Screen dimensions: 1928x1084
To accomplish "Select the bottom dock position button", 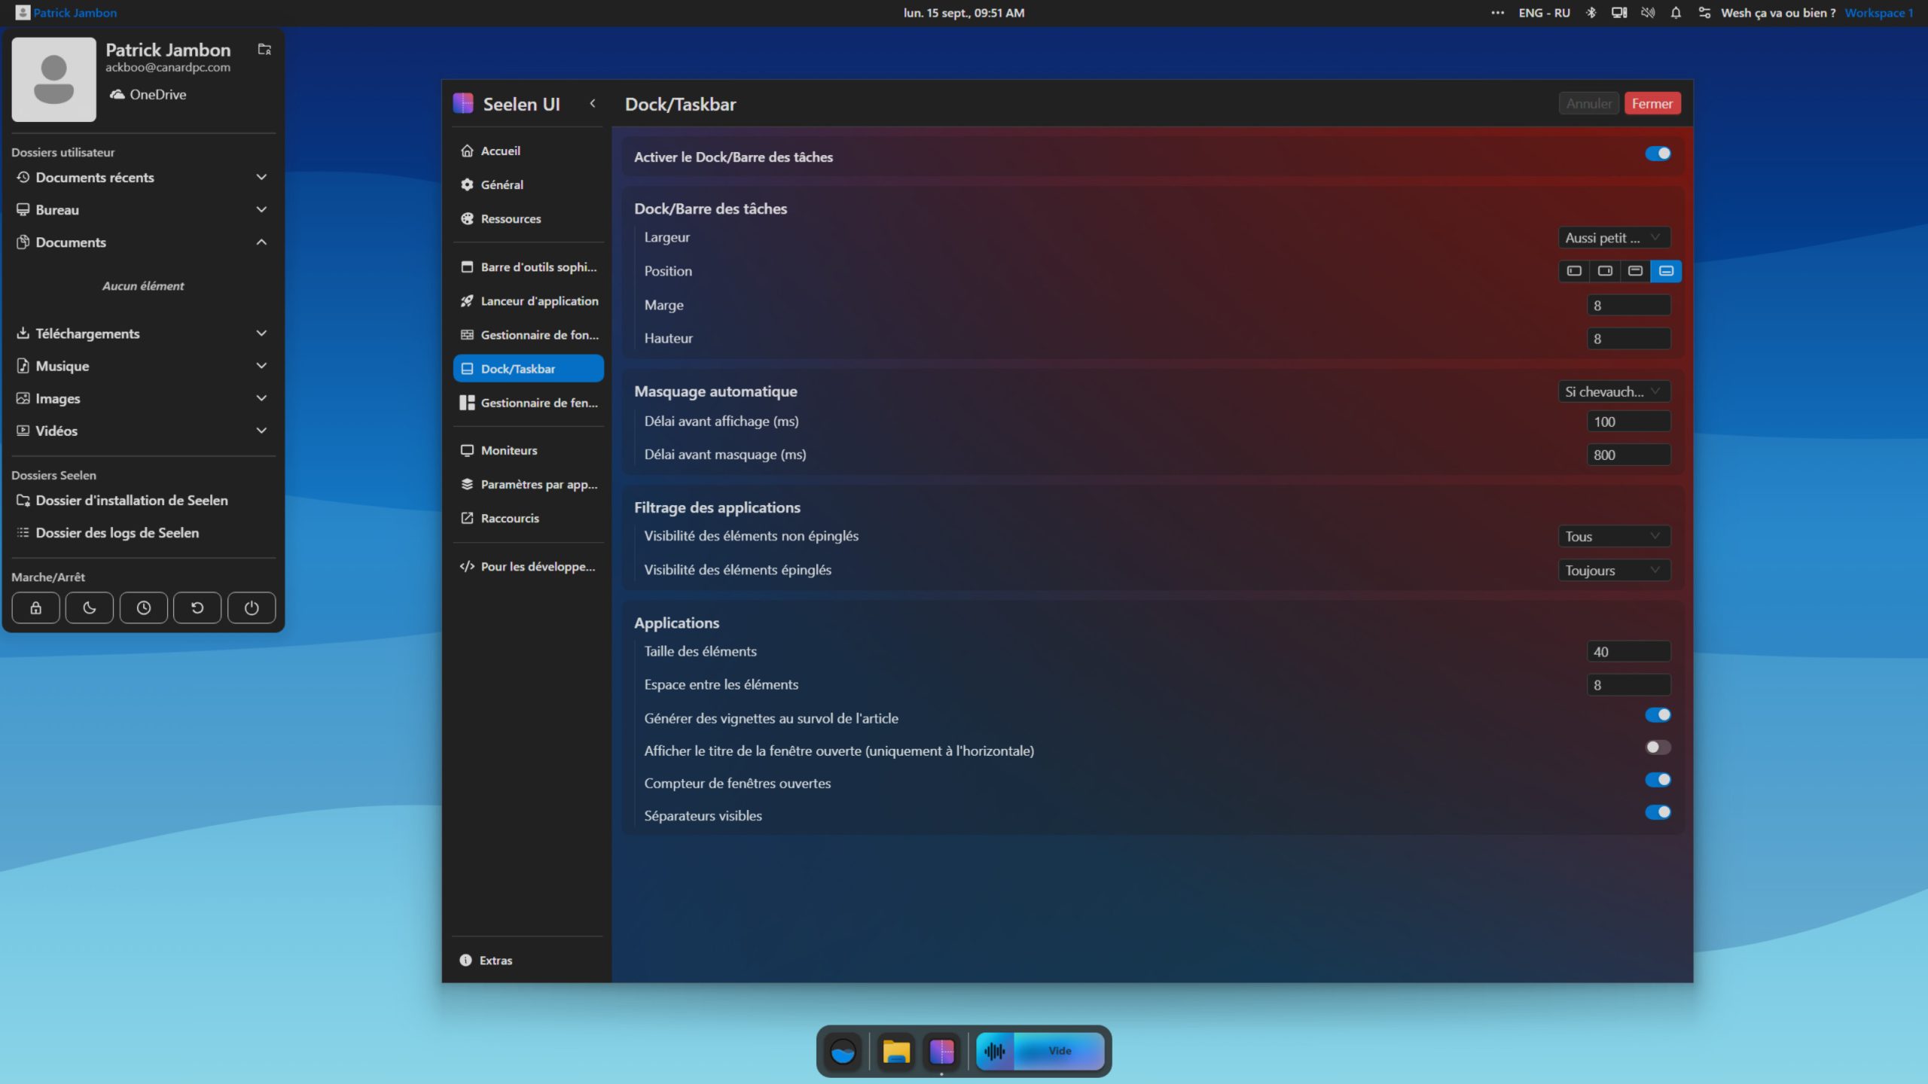I will (x=1666, y=271).
